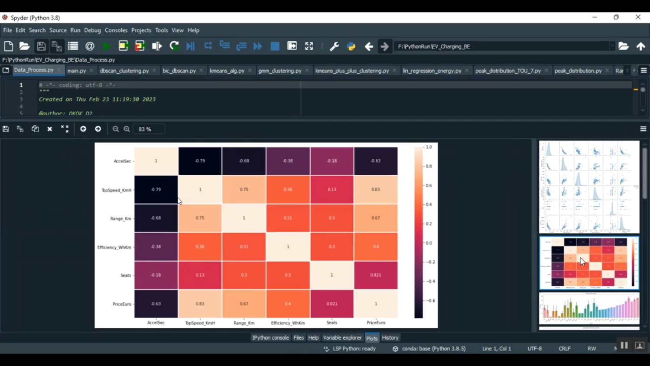Toggle maximize current pane
This screenshot has height=366, width=650.
pyautogui.click(x=309, y=46)
